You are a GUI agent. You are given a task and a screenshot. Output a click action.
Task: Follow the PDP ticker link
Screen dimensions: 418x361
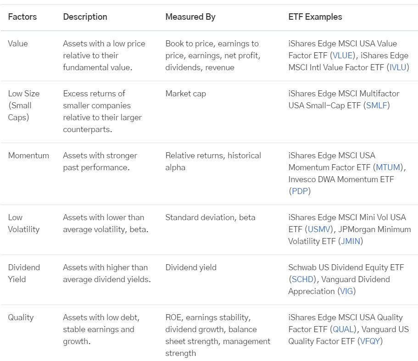(300, 191)
